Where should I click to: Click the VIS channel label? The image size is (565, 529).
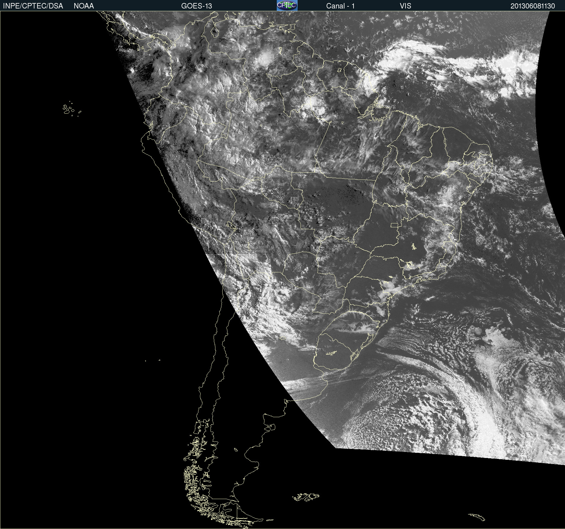click(405, 6)
